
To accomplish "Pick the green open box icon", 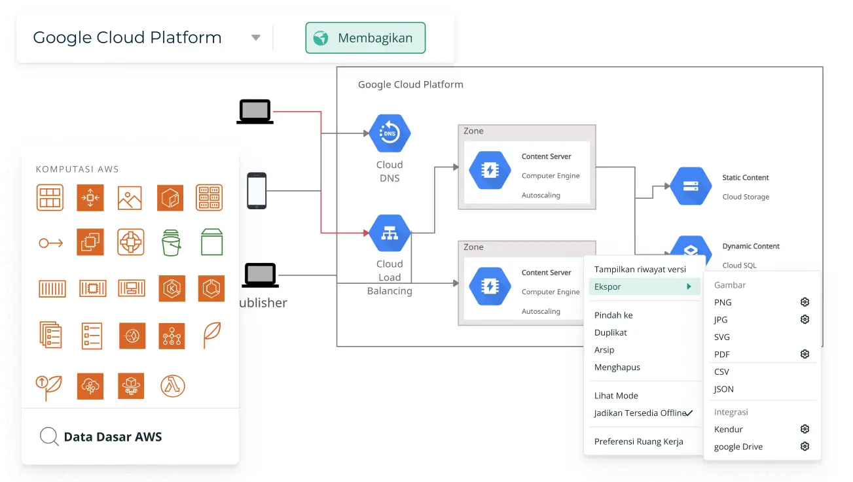I will [x=212, y=241].
